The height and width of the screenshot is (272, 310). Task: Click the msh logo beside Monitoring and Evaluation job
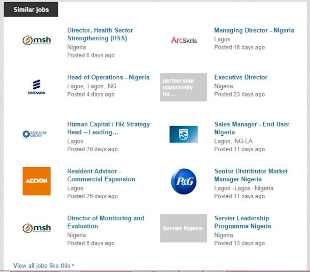(x=37, y=228)
